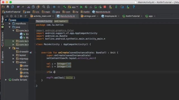The image size is (179, 100).
Task: Start debugging with the bug icon
Action: tap(86, 7)
